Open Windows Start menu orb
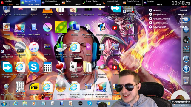191x107 pixels. [4, 104]
